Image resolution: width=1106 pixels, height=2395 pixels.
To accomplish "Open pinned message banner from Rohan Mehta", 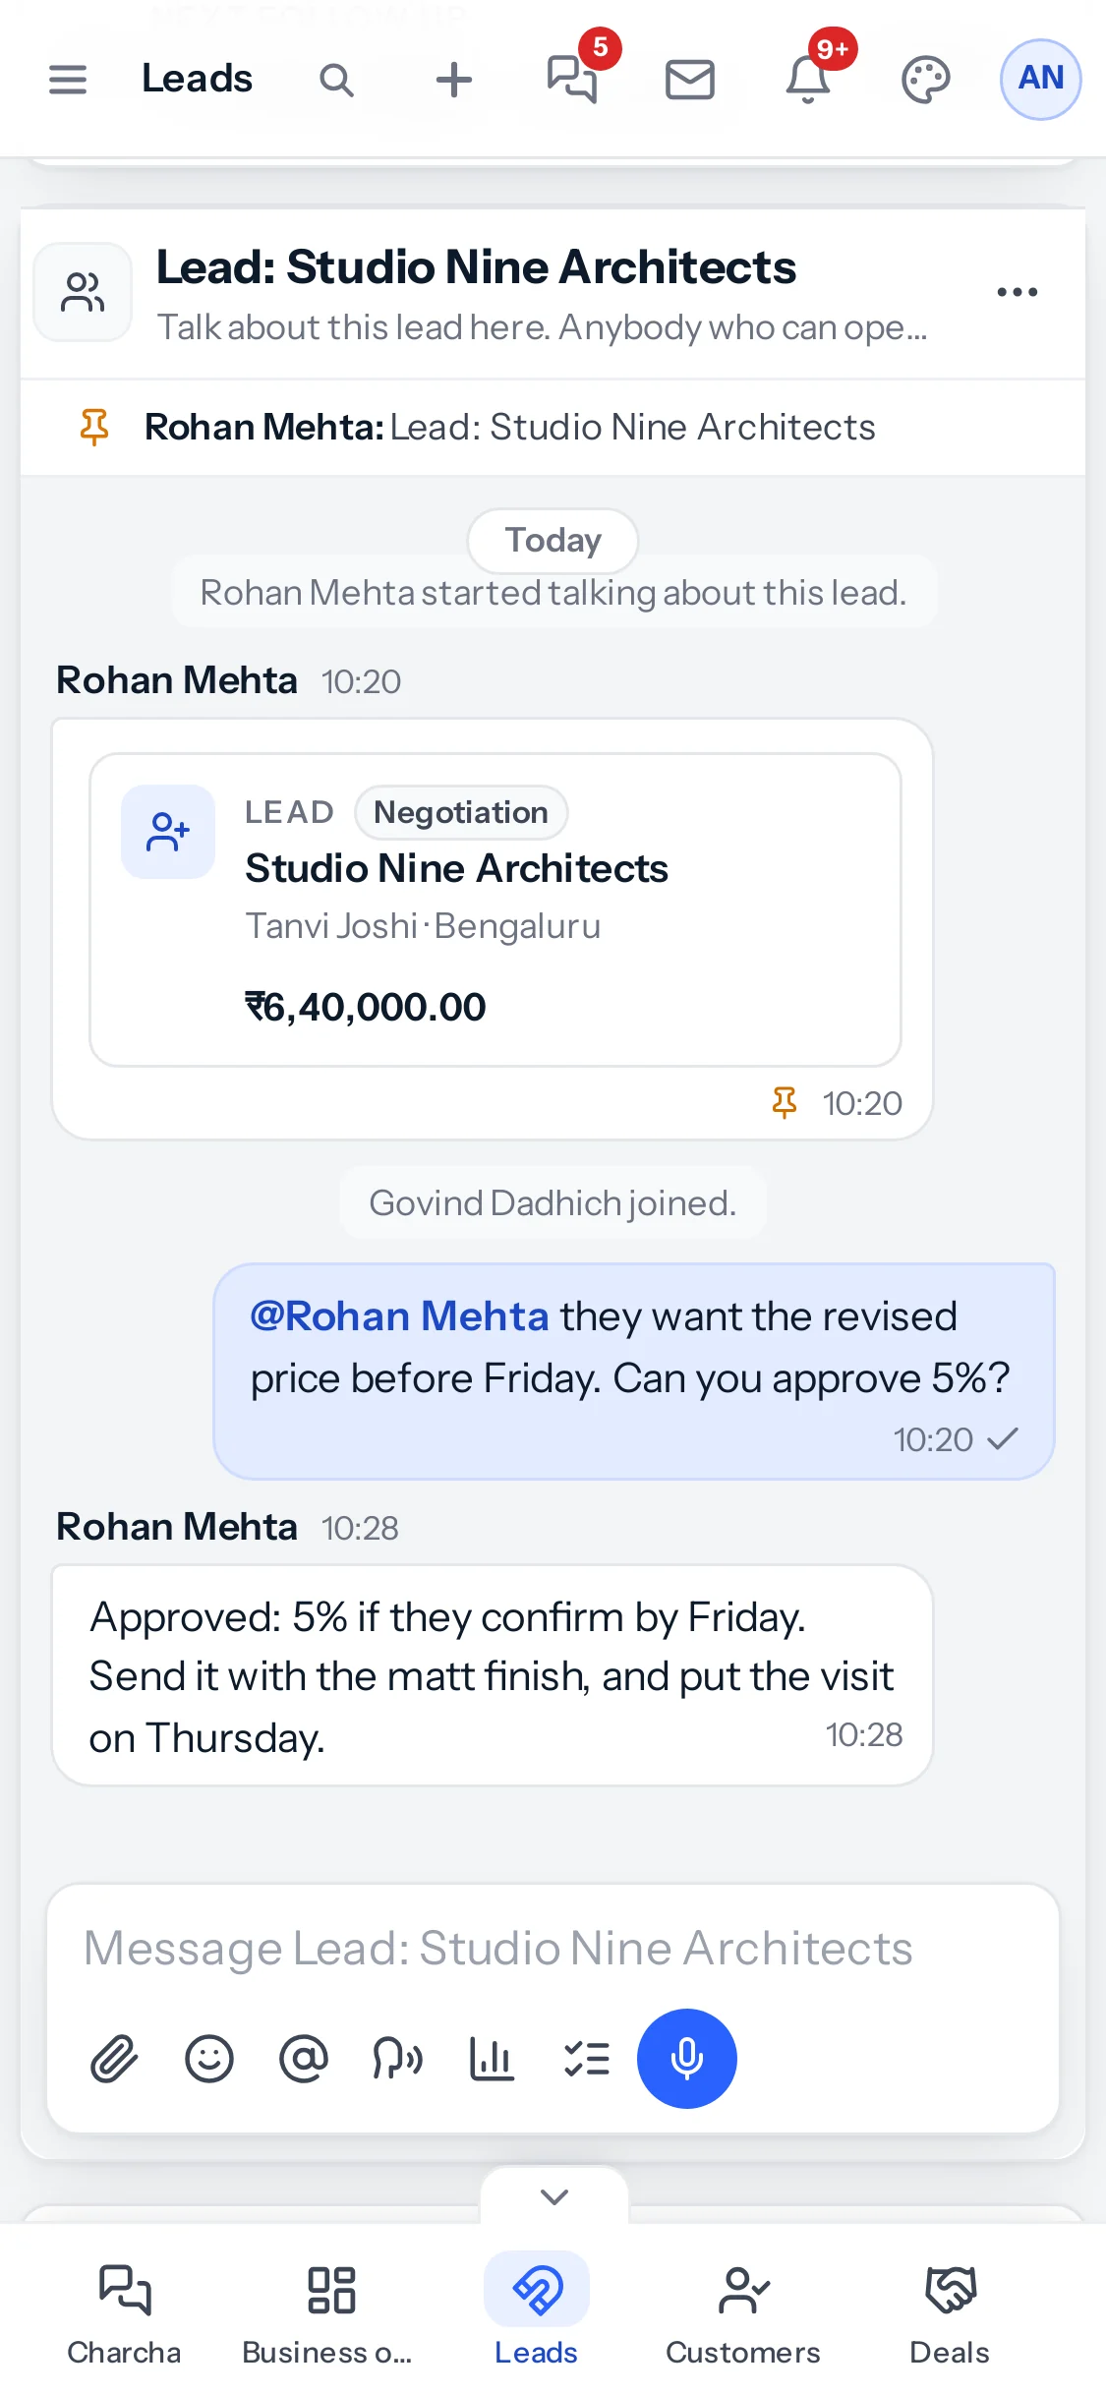I will [x=553, y=428].
